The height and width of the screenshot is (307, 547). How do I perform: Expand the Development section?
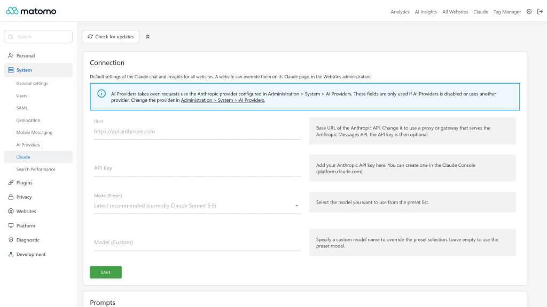[38, 254]
